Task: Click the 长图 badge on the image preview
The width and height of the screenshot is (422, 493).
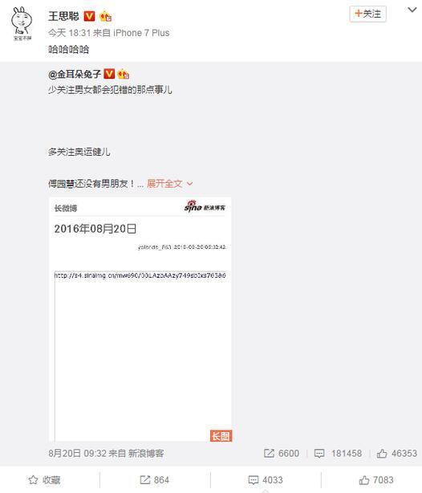Action: tap(221, 436)
